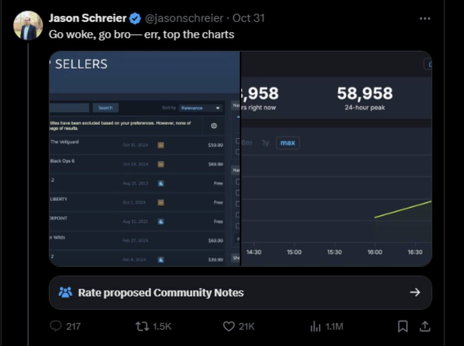The height and width of the screenshot is (346, 464).
Task: Rate proposed Community Notes
Action: coord(161,292)
